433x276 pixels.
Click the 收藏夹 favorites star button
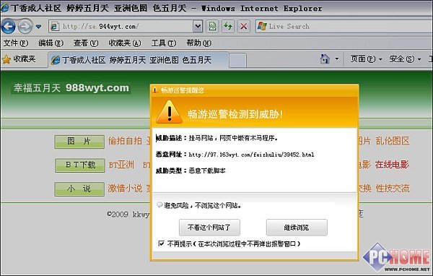[19, 59]
